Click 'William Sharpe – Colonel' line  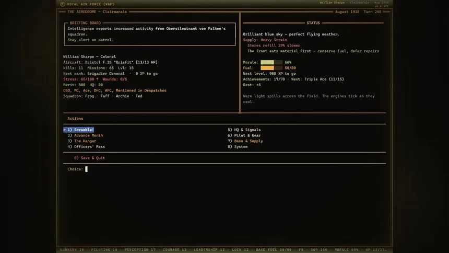(90, 57)
